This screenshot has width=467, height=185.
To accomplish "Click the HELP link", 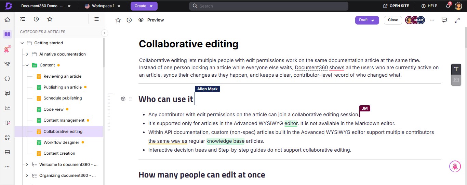I will [x=429, y=6].
